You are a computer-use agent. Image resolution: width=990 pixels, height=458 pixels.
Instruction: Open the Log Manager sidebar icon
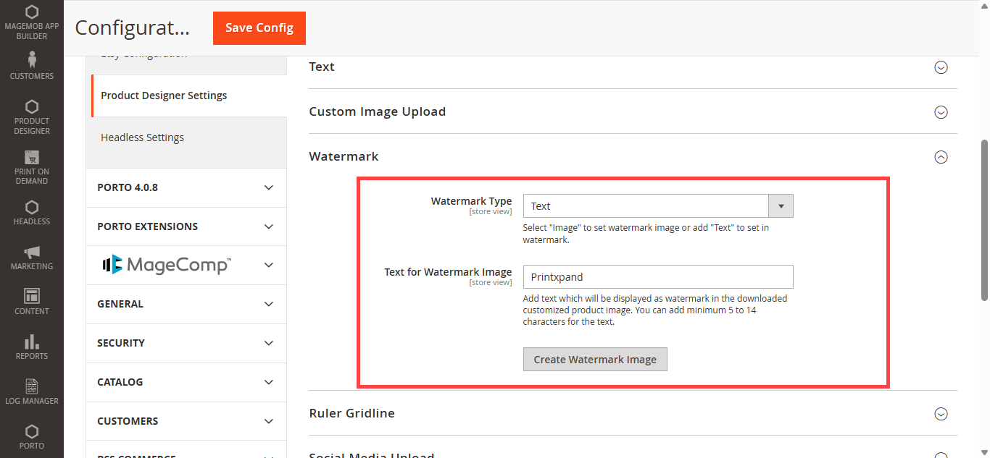click(31, 387)
